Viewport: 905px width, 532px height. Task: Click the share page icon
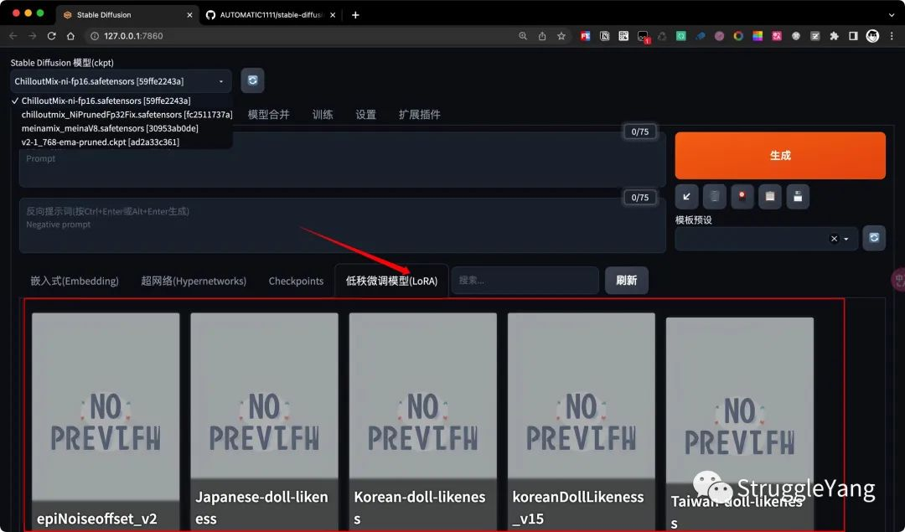coord(542,36)
